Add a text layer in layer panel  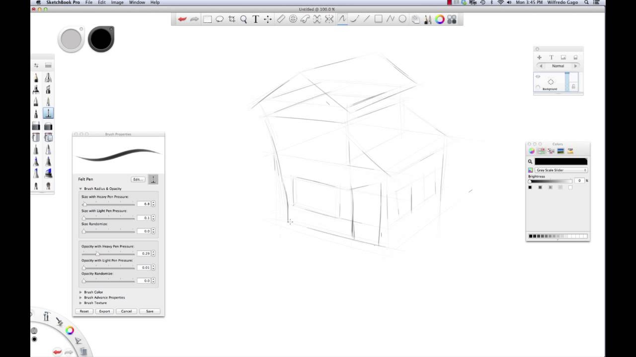point(551,58)
